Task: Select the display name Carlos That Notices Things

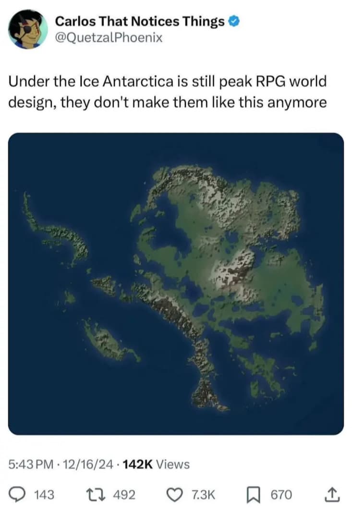Action: pyautogui.click(x=141, y=21)
